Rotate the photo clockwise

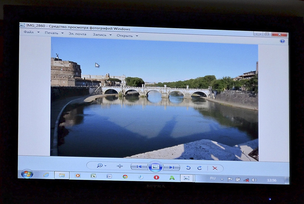point(199,168)
